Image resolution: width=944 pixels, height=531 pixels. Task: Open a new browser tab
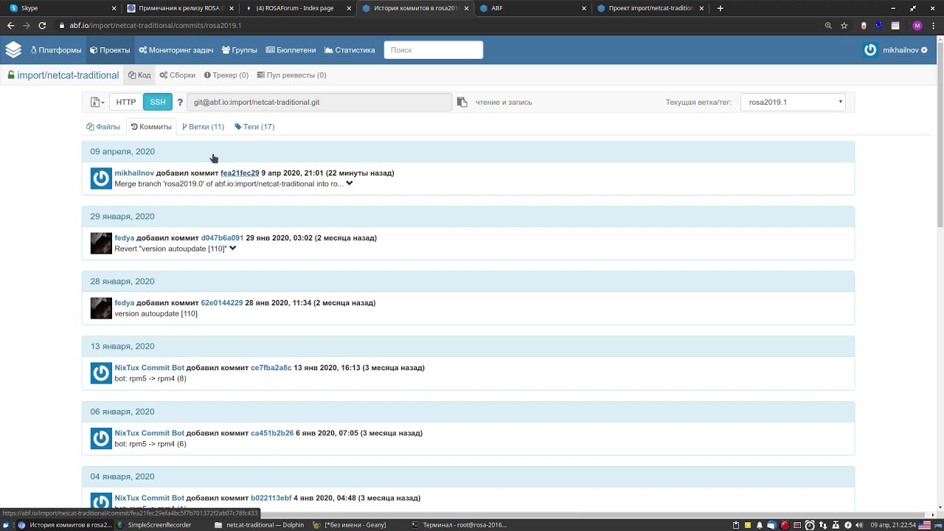pyautogui.click(x=721, y=8)
